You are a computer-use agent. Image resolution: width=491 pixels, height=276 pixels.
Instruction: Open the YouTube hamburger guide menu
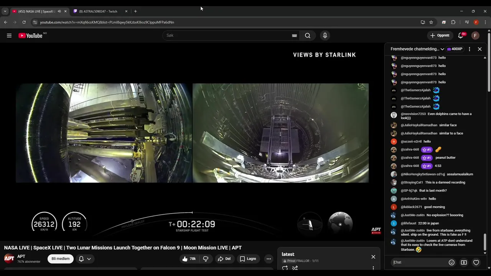coord(9,36)
